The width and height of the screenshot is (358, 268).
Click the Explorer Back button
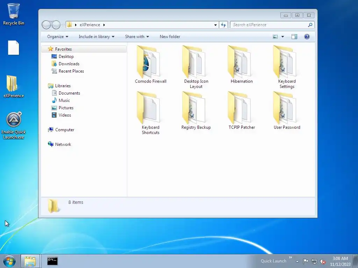(46, 25)
